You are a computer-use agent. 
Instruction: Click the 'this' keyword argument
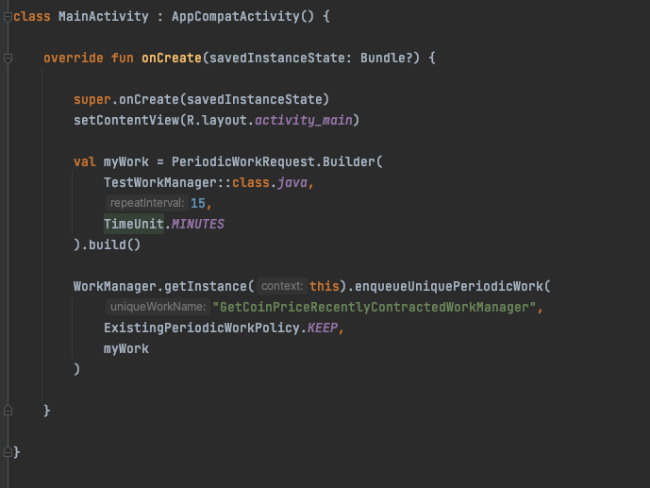pos(325,286)
